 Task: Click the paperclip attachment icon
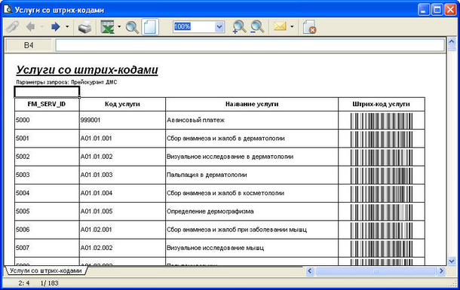click(x=13, y=27)
